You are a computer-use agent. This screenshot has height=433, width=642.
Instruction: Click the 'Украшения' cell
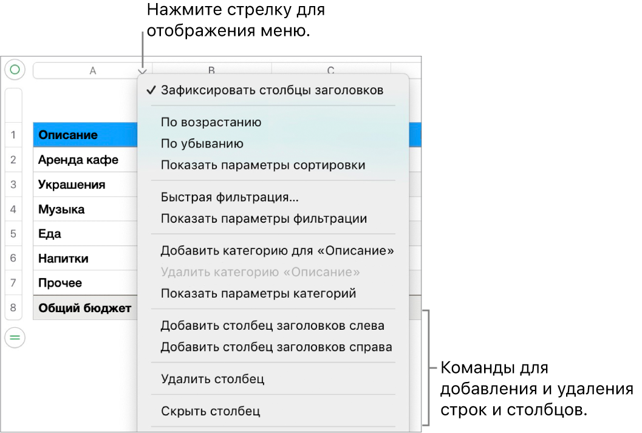(85, 184)
